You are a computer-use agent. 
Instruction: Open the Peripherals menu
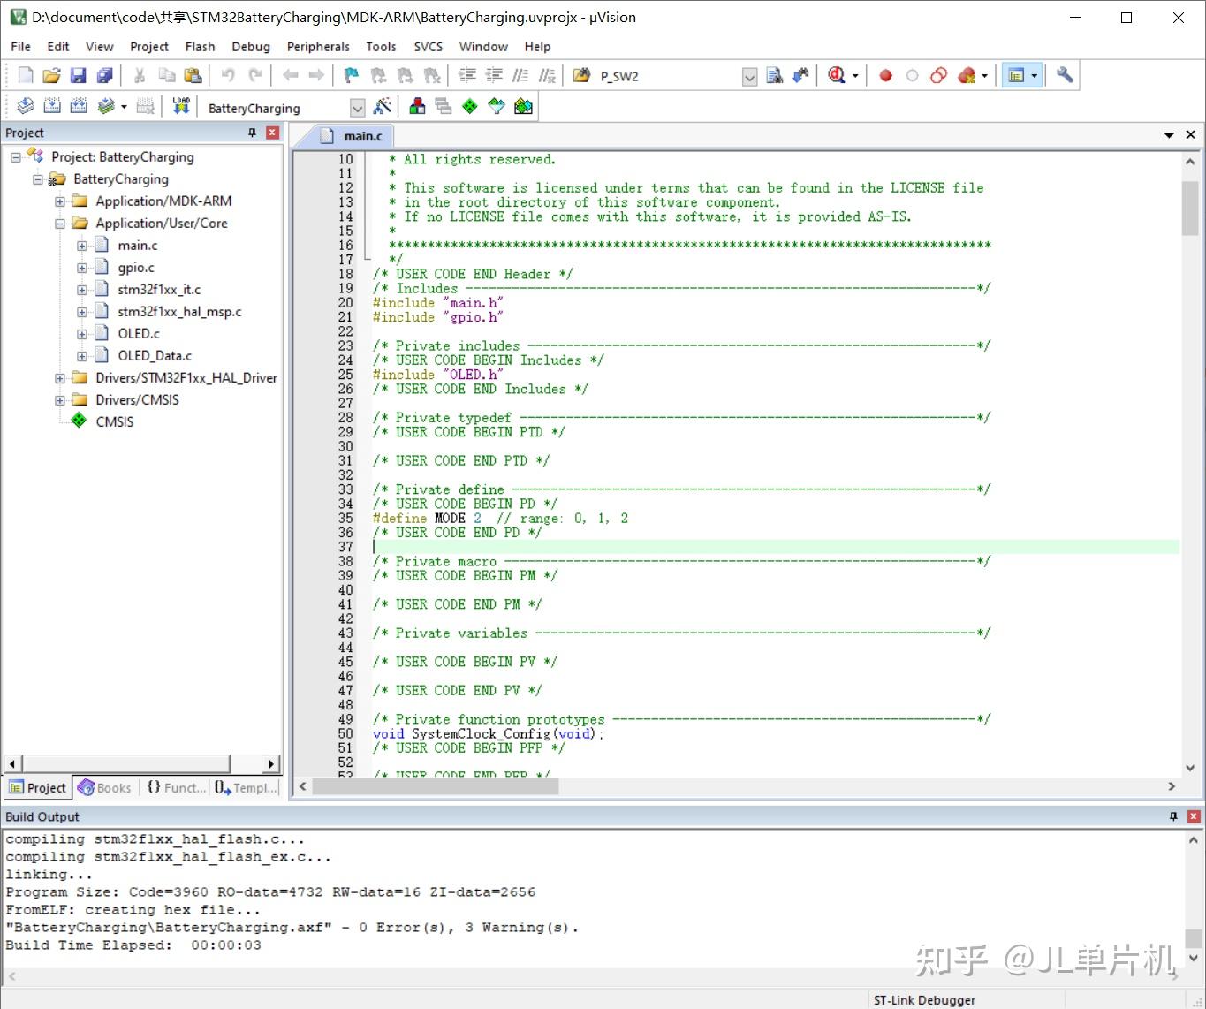pyautogui.click(x=318, y=47)
